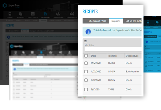Check the row for deposit 85668
The height and width of the screenshot is (110, 161).
pos(86,63)
